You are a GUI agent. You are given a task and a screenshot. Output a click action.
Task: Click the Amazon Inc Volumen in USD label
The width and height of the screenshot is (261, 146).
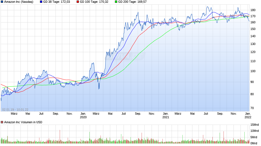pyautogui.click(x=23, y=122)
